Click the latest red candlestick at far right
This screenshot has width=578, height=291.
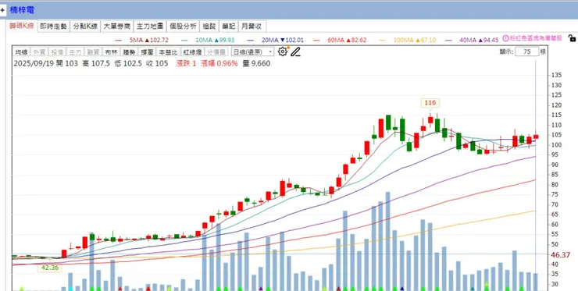click(x=536, y=137)
